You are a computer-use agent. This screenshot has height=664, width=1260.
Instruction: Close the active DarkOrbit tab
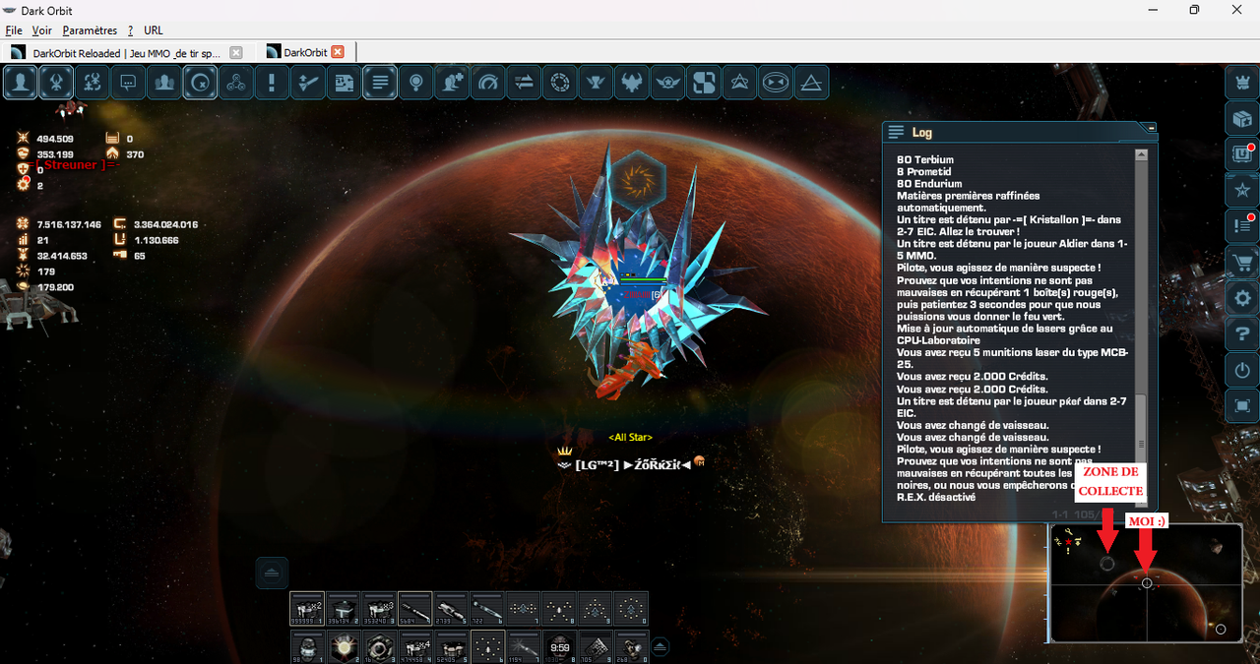(x=338, y=52)
